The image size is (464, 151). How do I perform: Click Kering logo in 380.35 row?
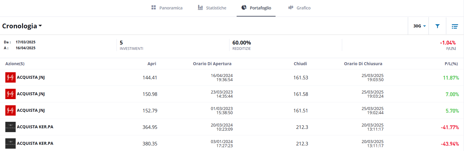(x=10, y=143)
